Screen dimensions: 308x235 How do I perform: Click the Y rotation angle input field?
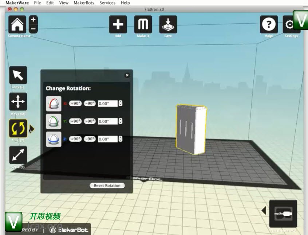pyautogui.click(x=108, y=121)
